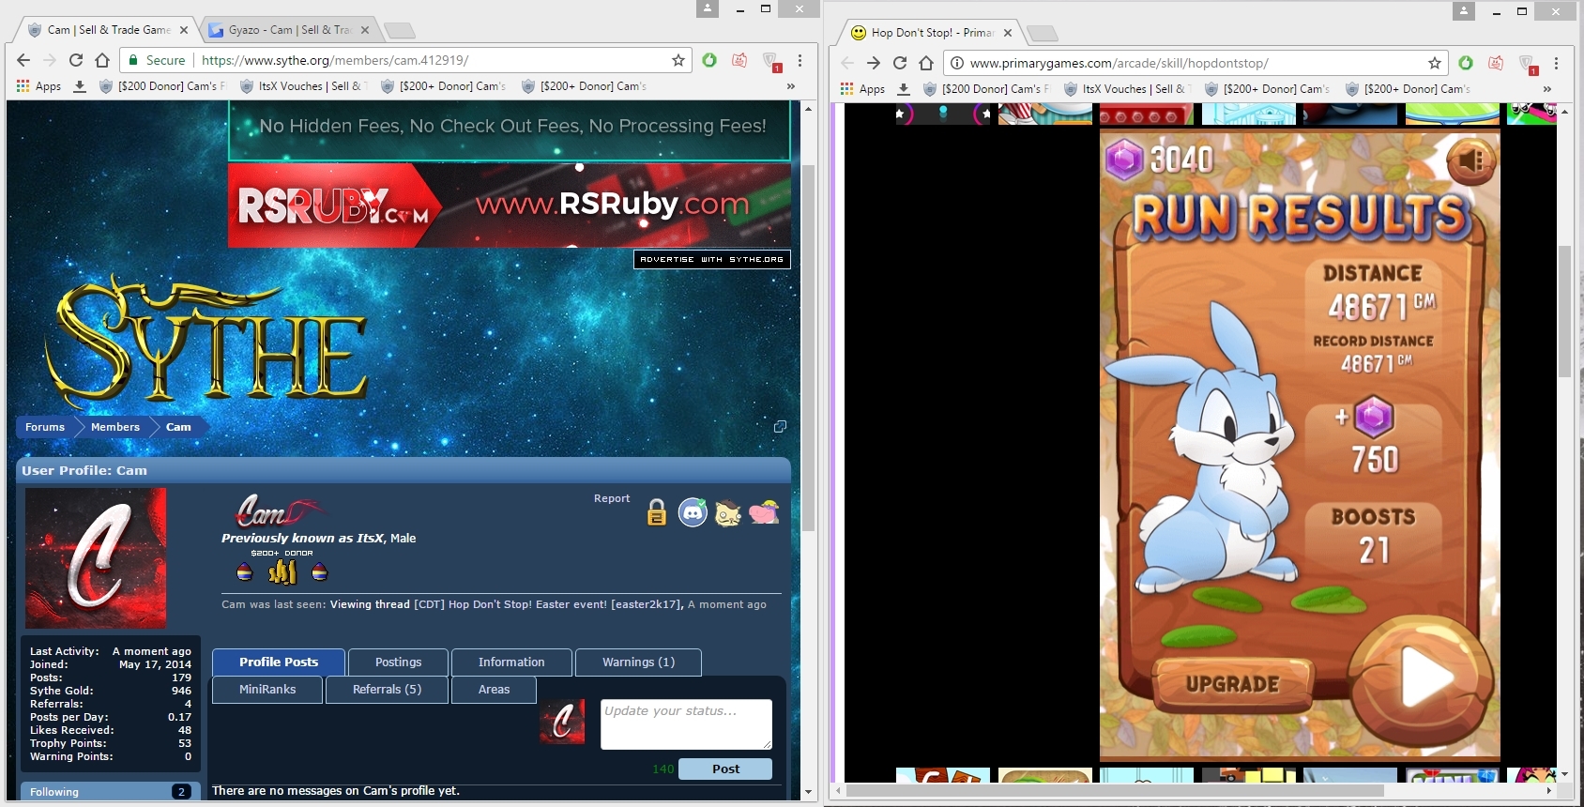This screenshot has width=1584, height=807.
Task: Click Cam's profile avatar image
Action: (96, 557)
